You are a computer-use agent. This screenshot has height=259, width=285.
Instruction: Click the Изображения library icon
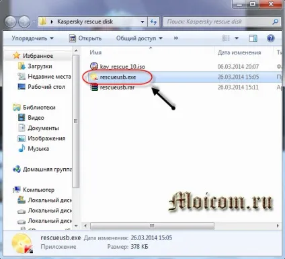22,139
